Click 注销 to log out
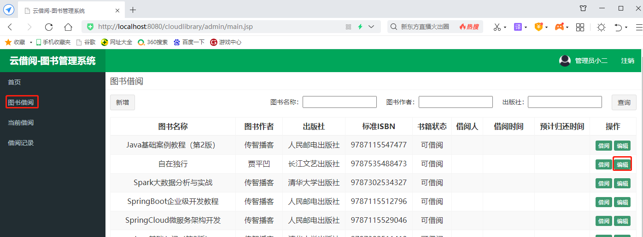 pos(627,61)
